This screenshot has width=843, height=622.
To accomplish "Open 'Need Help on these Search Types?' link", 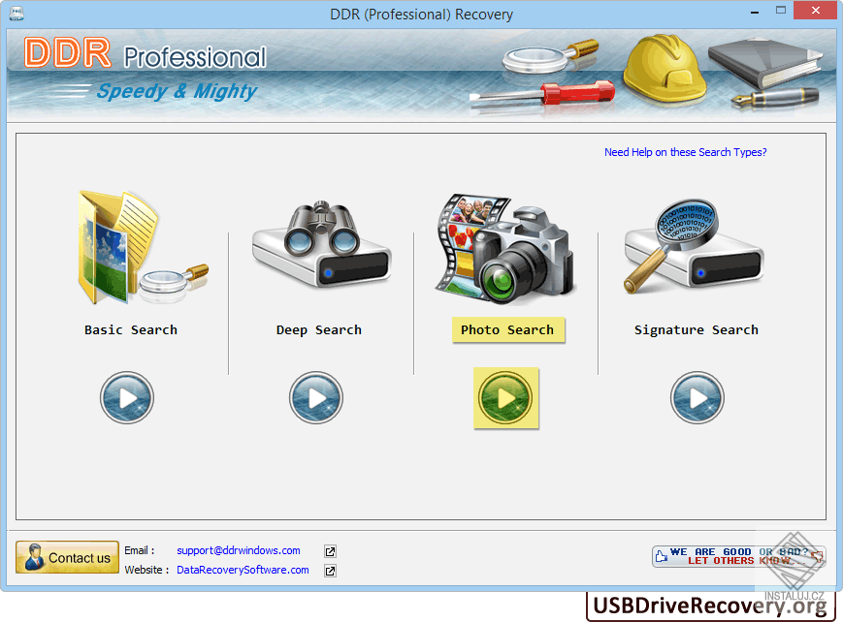I will pyautogui.click(x=685, y=152).
